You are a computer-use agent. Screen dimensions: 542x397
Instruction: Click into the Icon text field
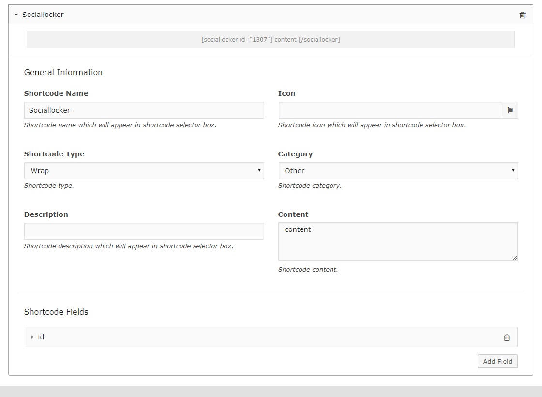pos(390,110)
